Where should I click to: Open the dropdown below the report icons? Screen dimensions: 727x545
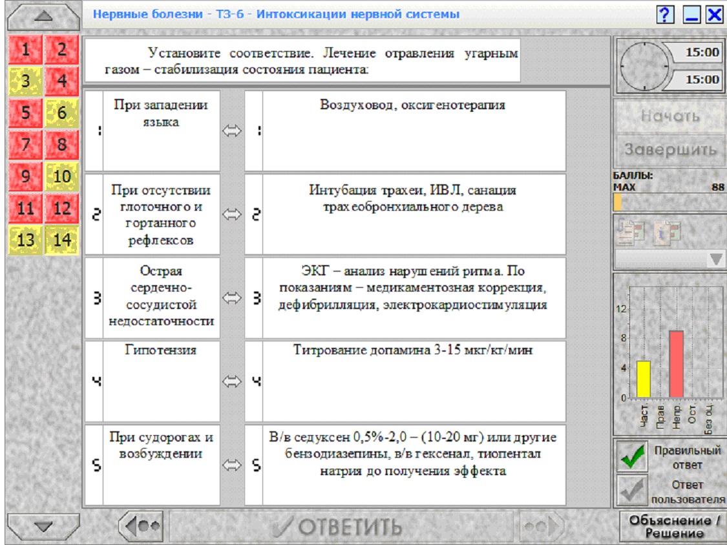(670, 260)
